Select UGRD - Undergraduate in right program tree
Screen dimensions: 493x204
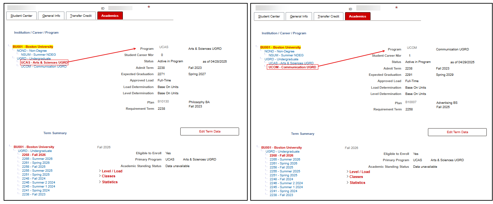(281, 59)
